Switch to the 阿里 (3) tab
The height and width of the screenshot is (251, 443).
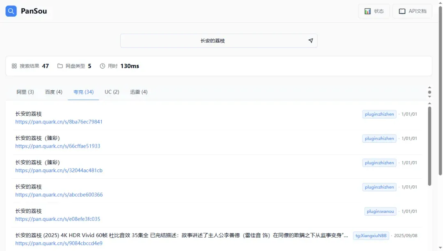click(25, 92)
